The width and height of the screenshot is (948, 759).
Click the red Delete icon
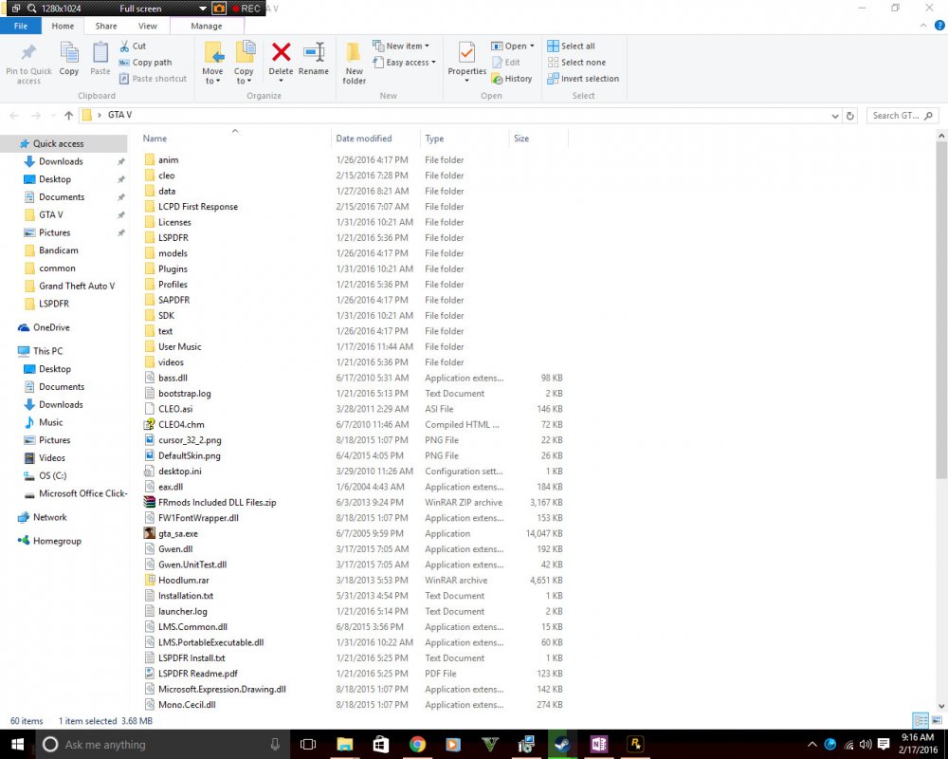coord(281,52)
